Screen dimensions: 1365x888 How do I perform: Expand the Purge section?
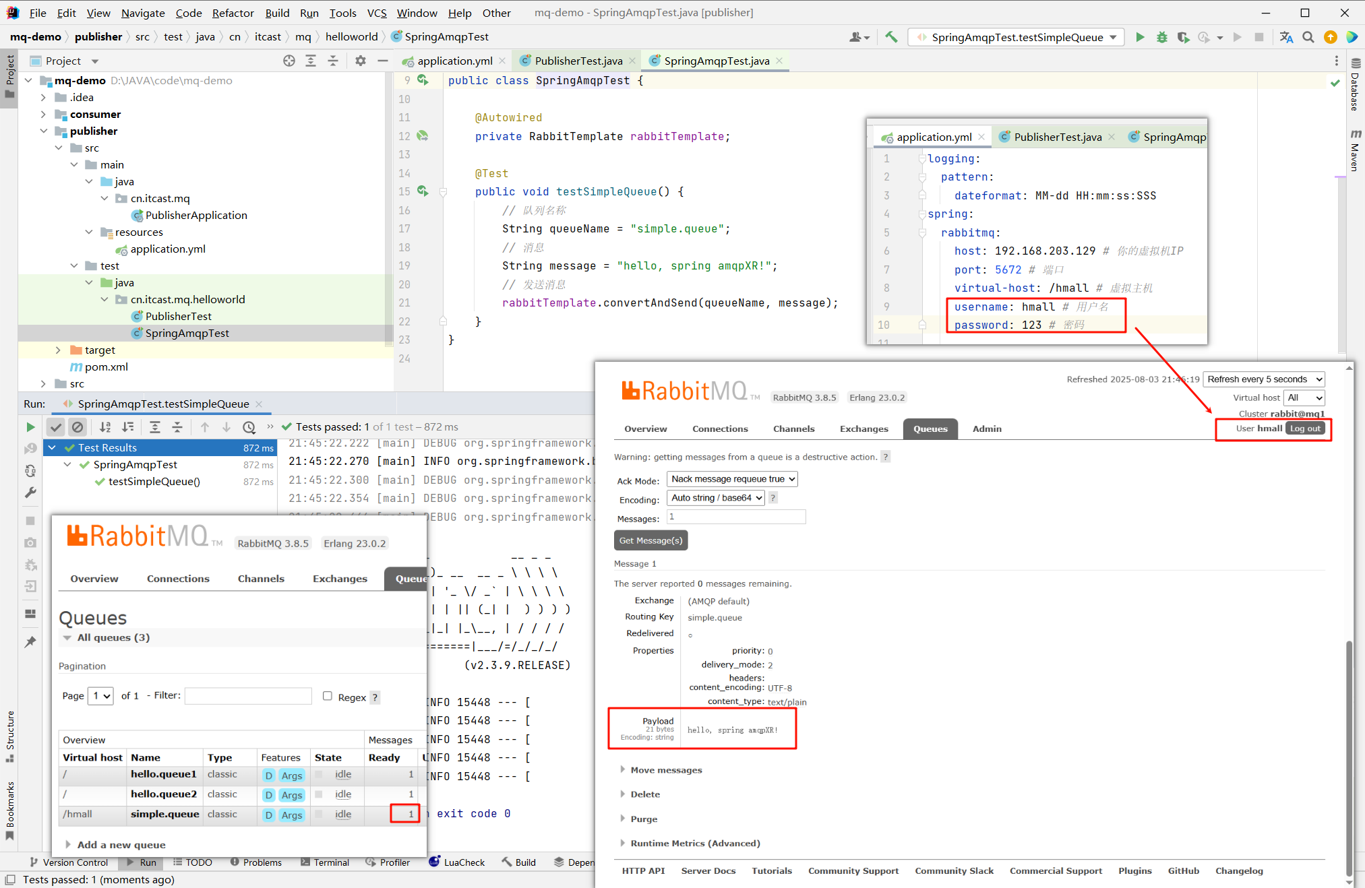(x=643, y=819)
